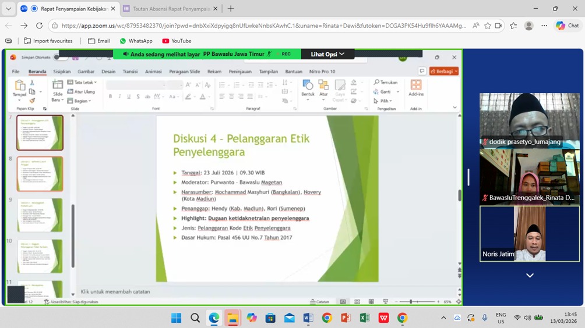This screenshot has width=585, height=328.
Task: Switch to Animasi ribbon tab
Action: pos(153,72)
